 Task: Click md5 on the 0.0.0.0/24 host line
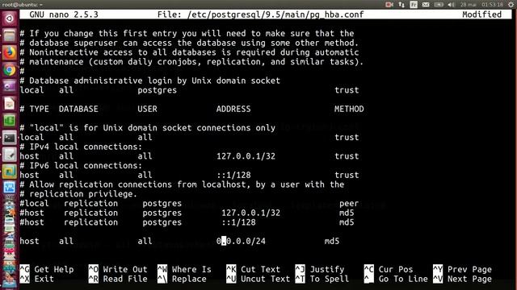(332, 241)
